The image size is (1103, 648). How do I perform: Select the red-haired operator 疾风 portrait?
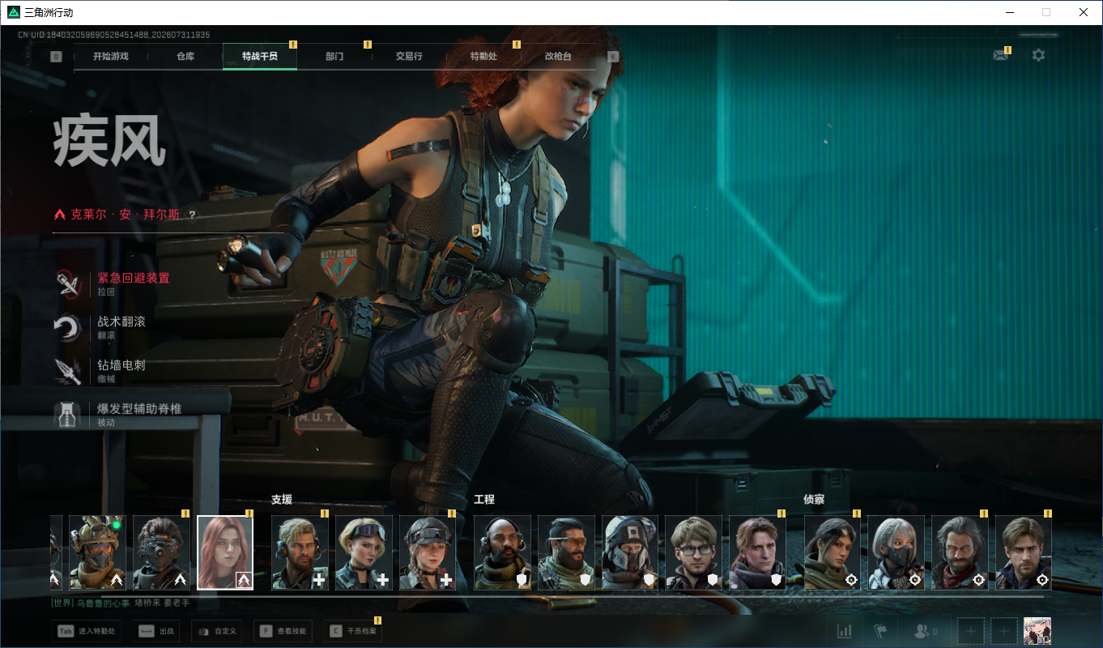coord(225,552)
